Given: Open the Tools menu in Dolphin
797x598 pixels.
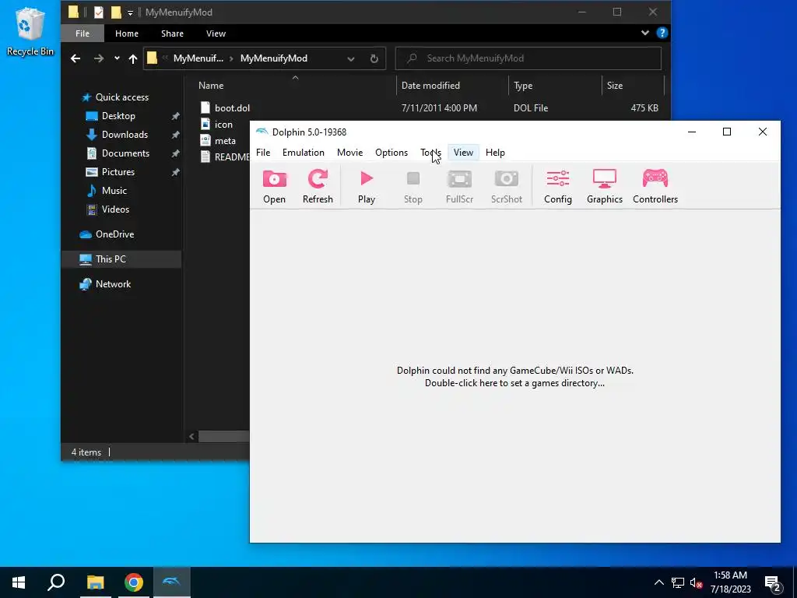Looking at the screenshot, I should pos(430,153).
